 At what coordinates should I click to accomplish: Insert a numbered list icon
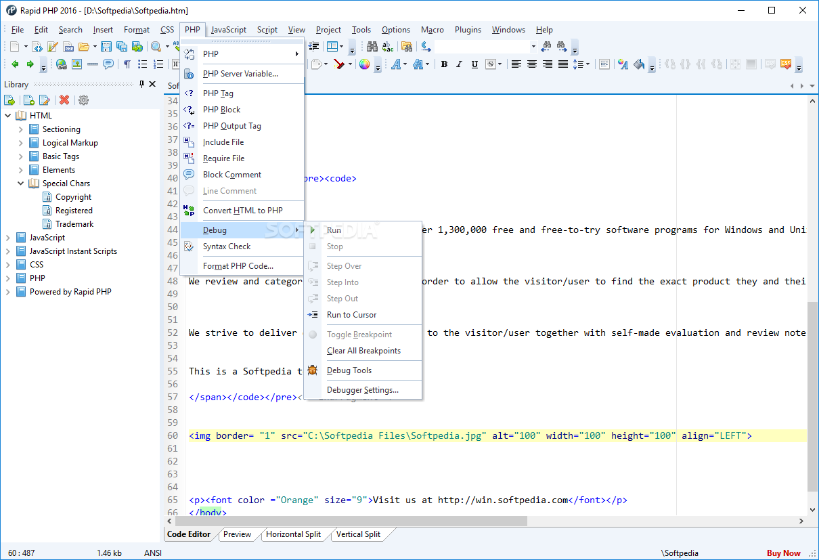158,64
